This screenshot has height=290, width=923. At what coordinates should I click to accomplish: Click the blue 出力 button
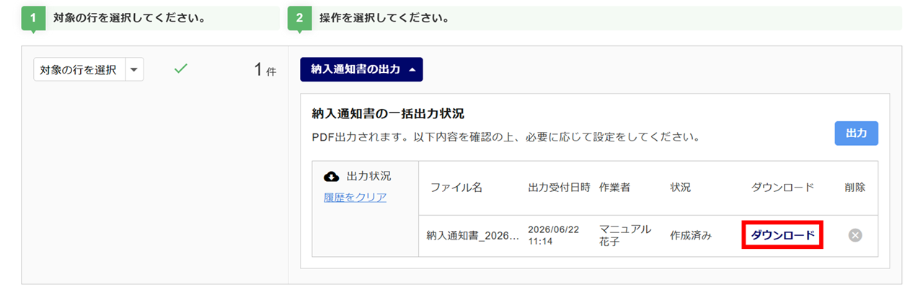[857, 133]
